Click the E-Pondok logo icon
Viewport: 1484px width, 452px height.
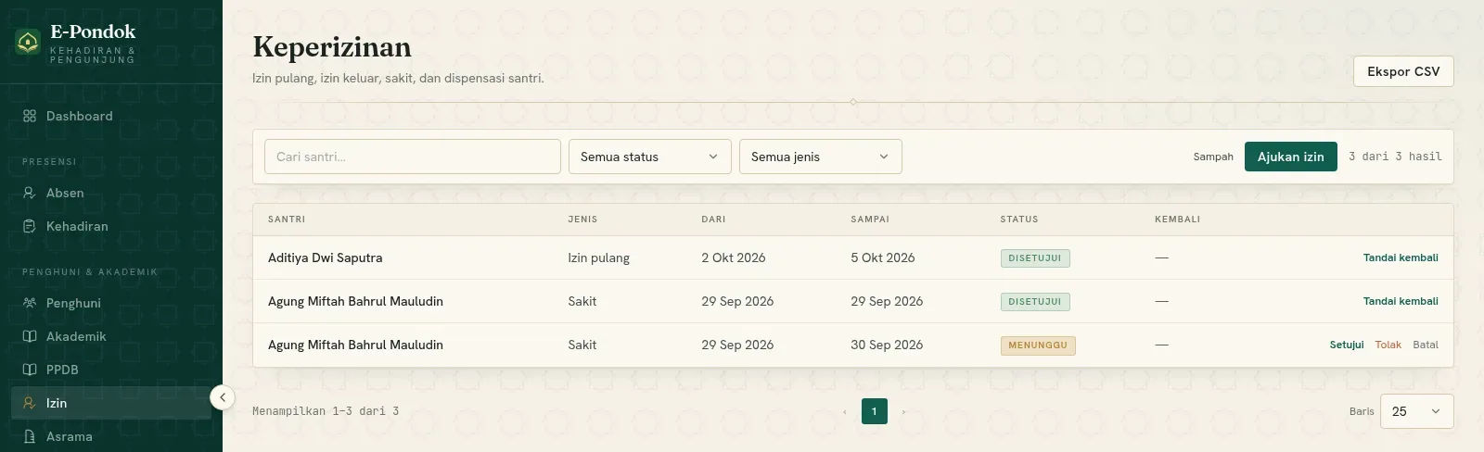click(x=28, y=42)
